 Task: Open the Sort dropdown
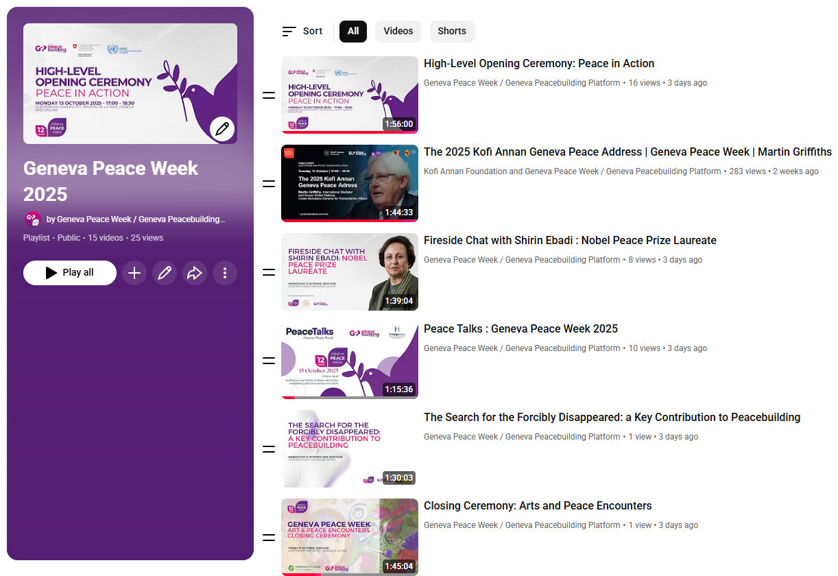point(302,31)
